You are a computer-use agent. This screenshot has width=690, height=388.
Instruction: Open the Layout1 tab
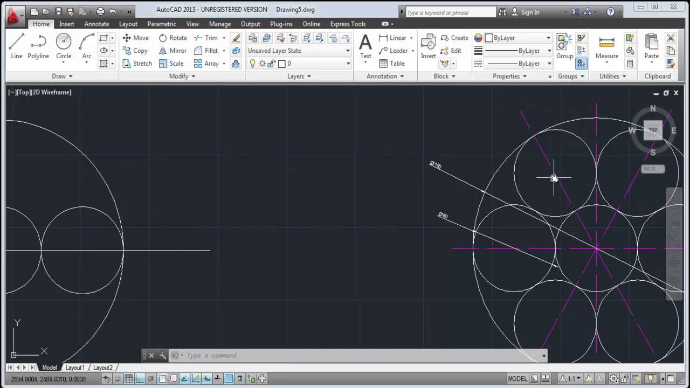(x=75, y=368)
